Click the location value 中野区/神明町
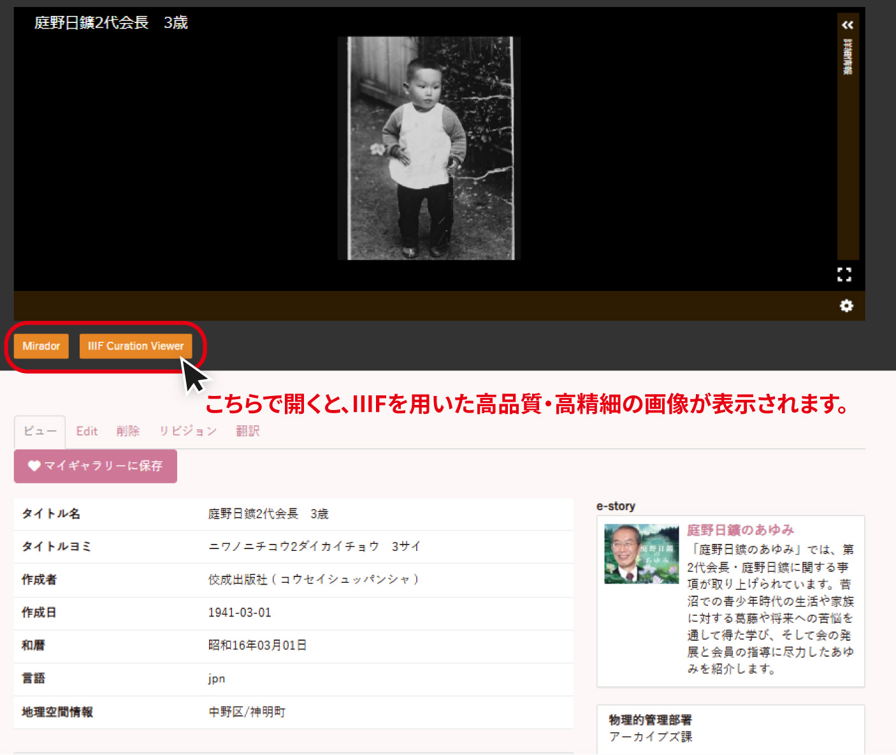This screenshot has width=896, height=755. coord(247,712)
